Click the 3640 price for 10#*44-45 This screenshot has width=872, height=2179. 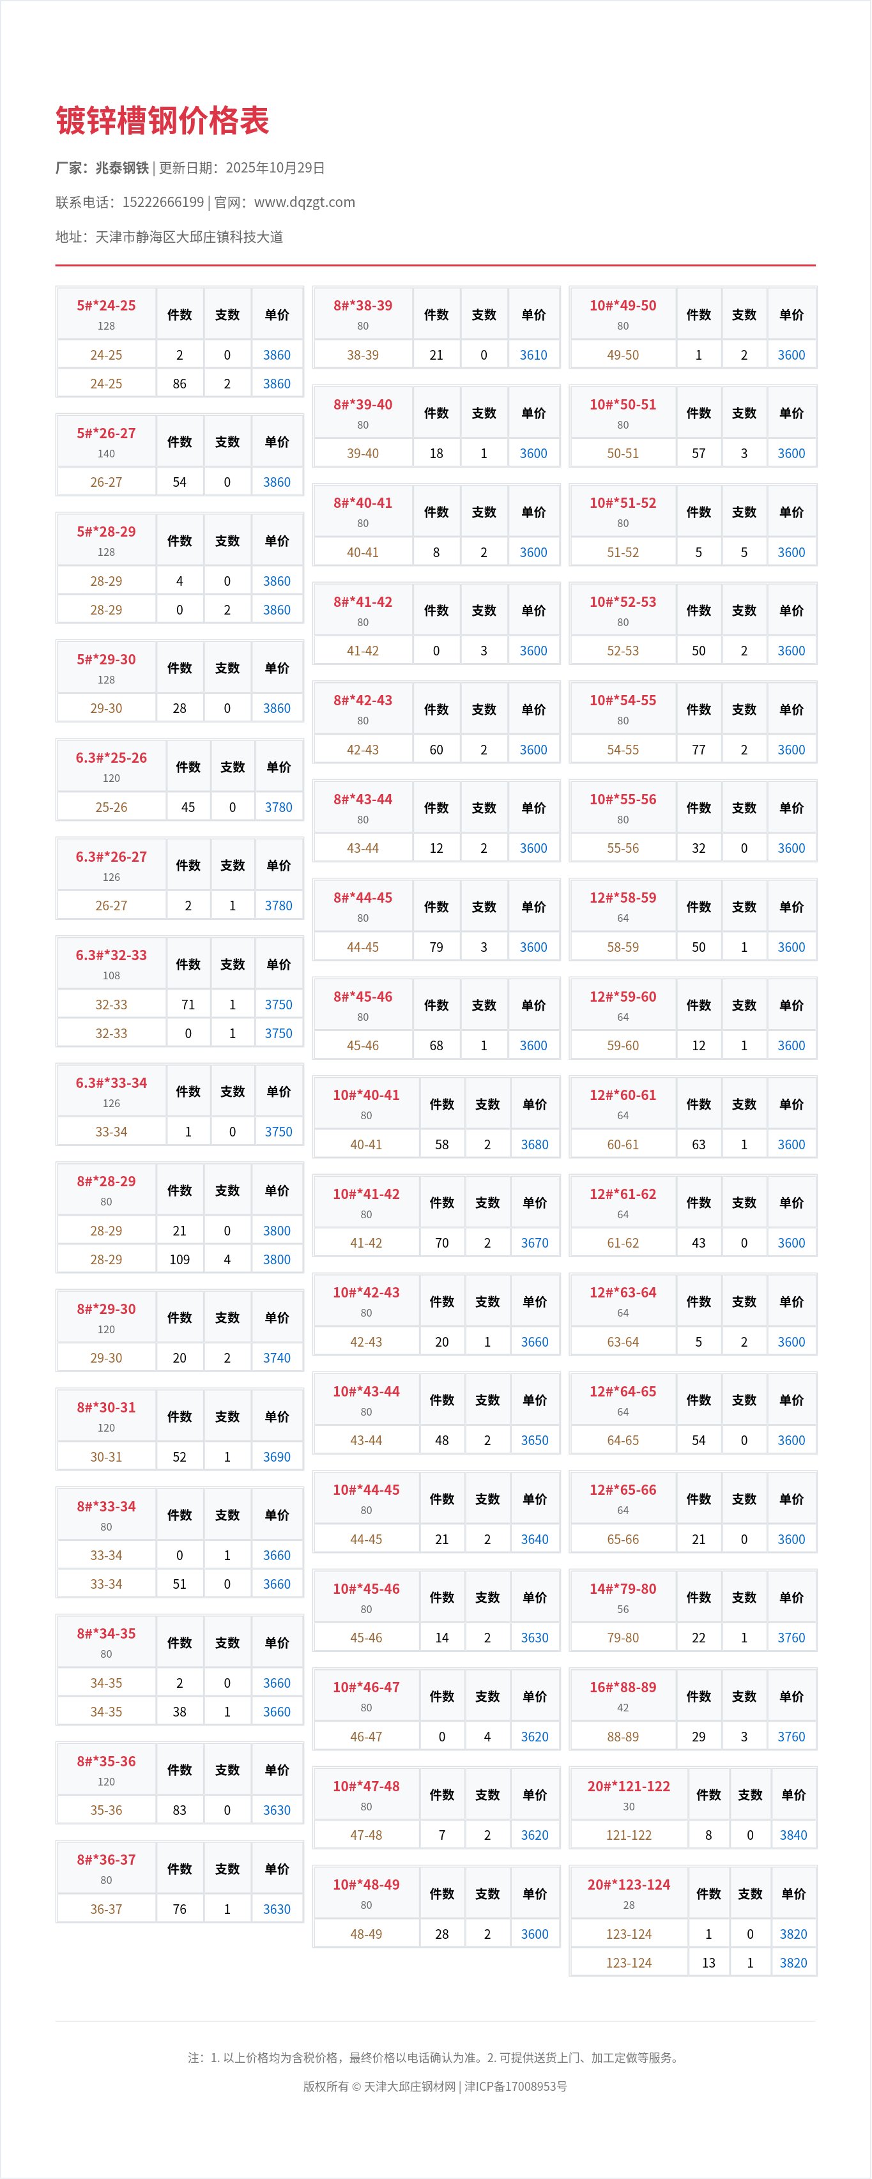click(535, 1540)
